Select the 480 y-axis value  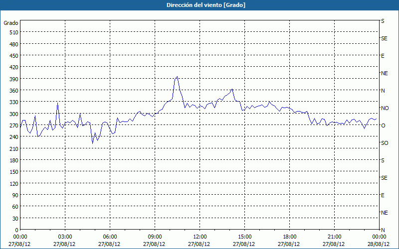[14, 44]
